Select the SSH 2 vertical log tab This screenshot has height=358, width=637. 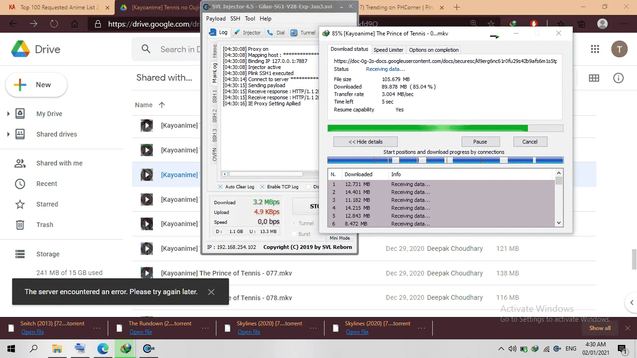click(x=215, y=115)
